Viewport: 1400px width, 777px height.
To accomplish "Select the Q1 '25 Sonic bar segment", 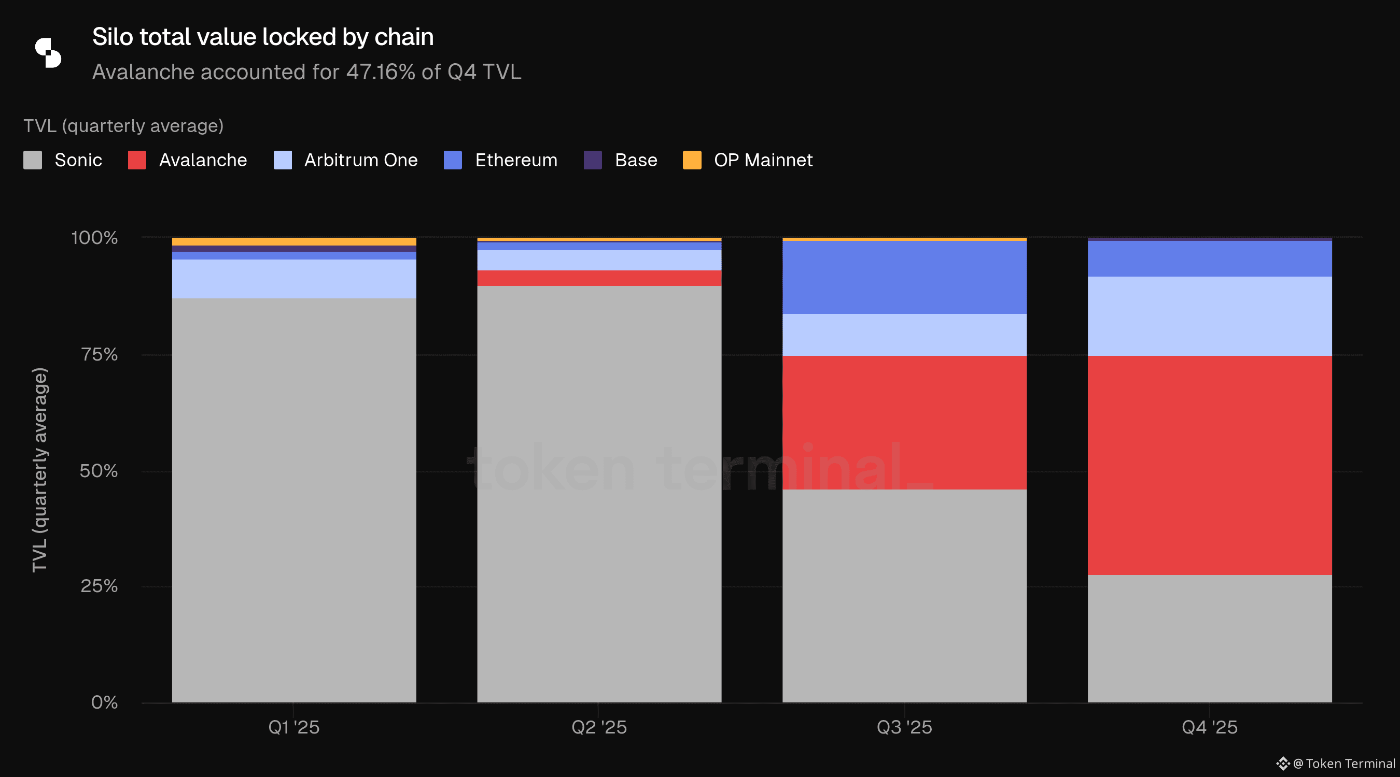I will pos(294,499).
